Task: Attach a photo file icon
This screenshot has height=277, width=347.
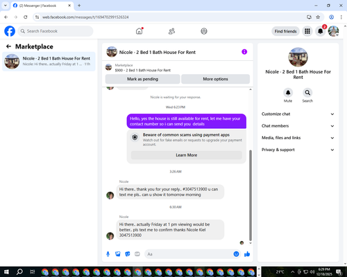Action: 118,254
